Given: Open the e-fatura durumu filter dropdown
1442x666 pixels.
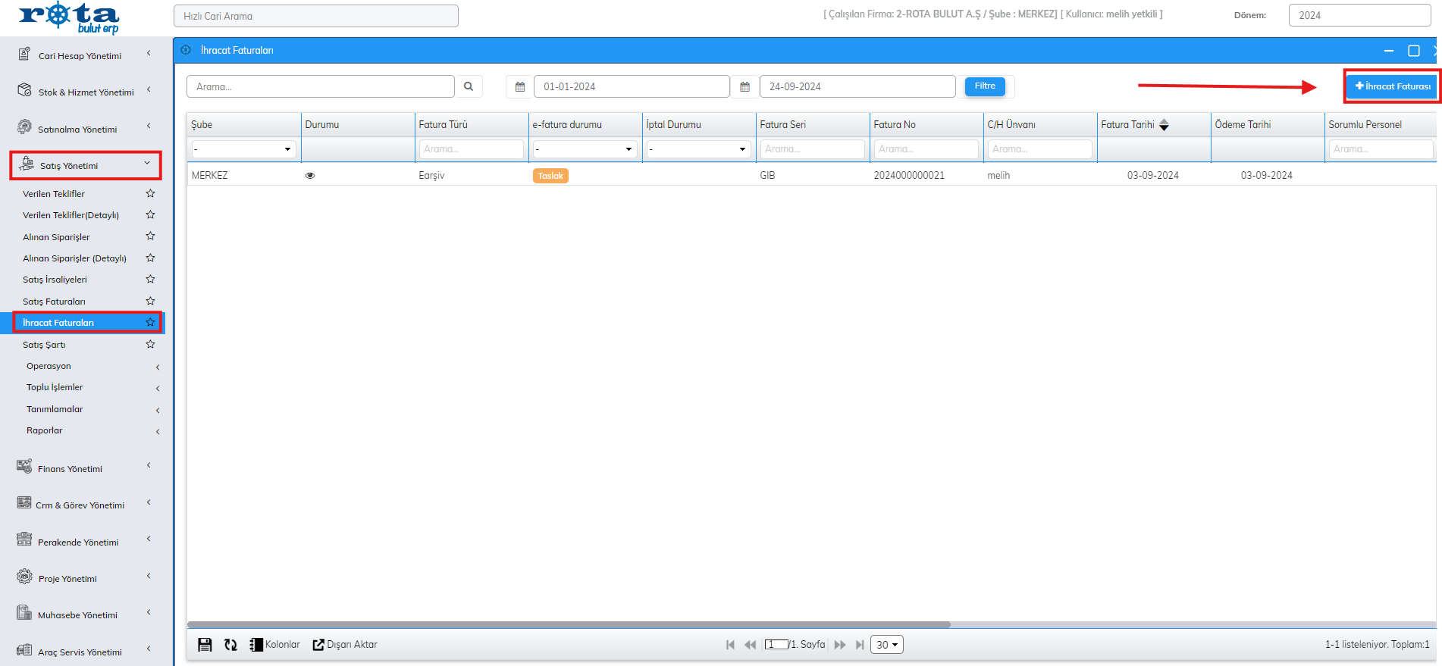Looking at the screenshot, I should (x=585, y=149).
